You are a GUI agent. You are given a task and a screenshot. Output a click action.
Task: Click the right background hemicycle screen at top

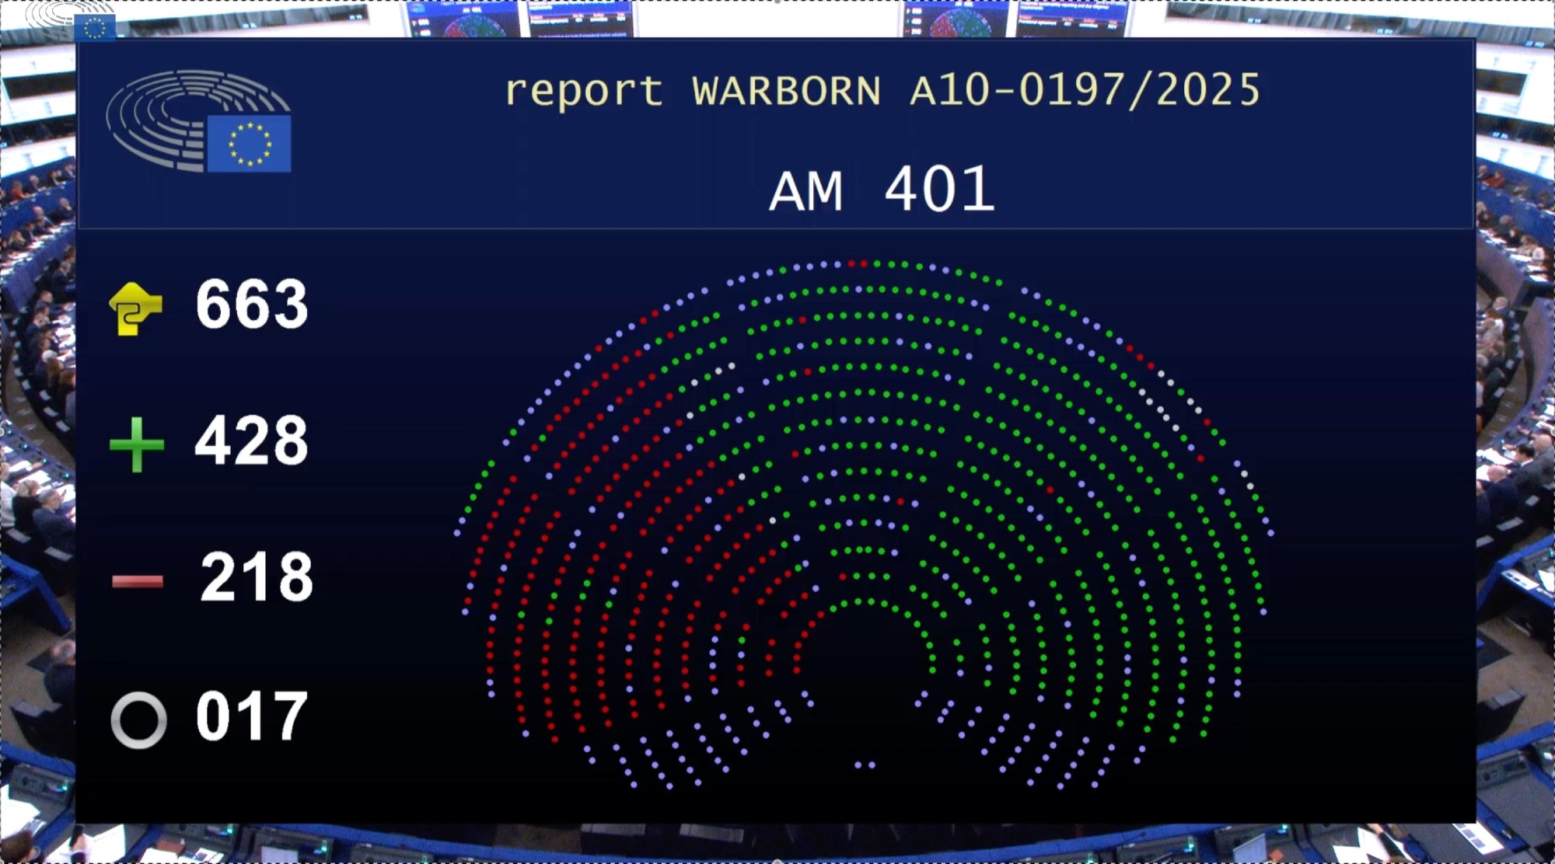click(958, 19)
